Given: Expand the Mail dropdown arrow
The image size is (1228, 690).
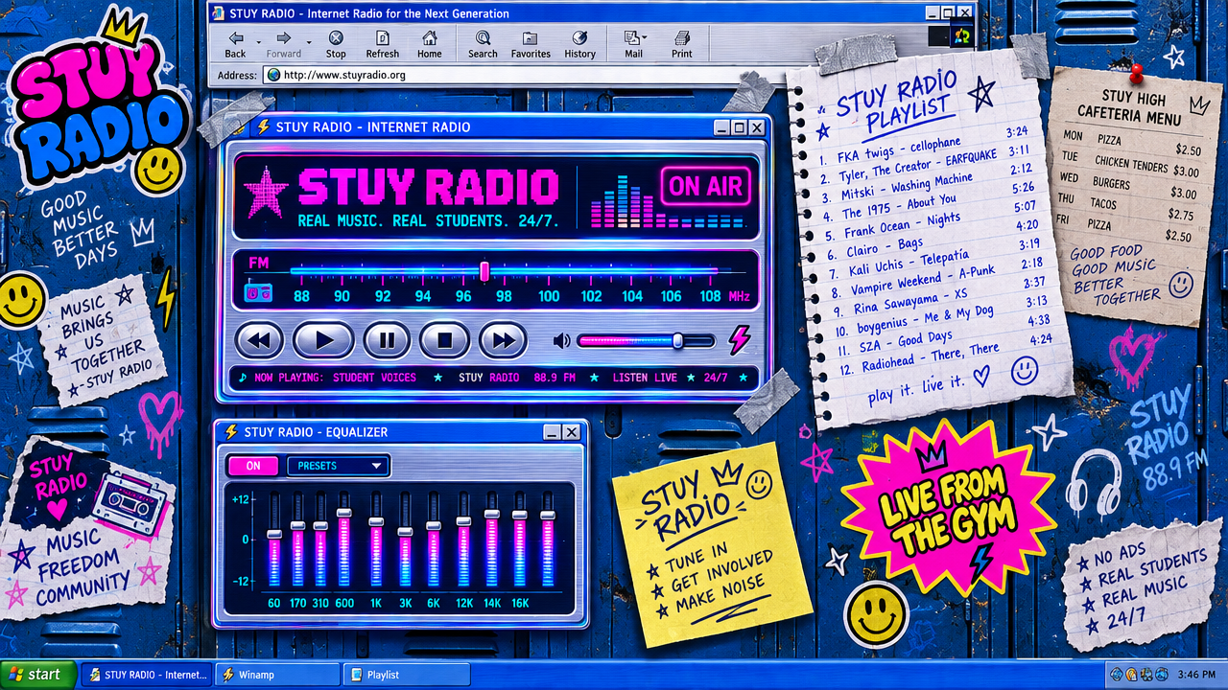Looking at the screenshot, I should 646,38.
